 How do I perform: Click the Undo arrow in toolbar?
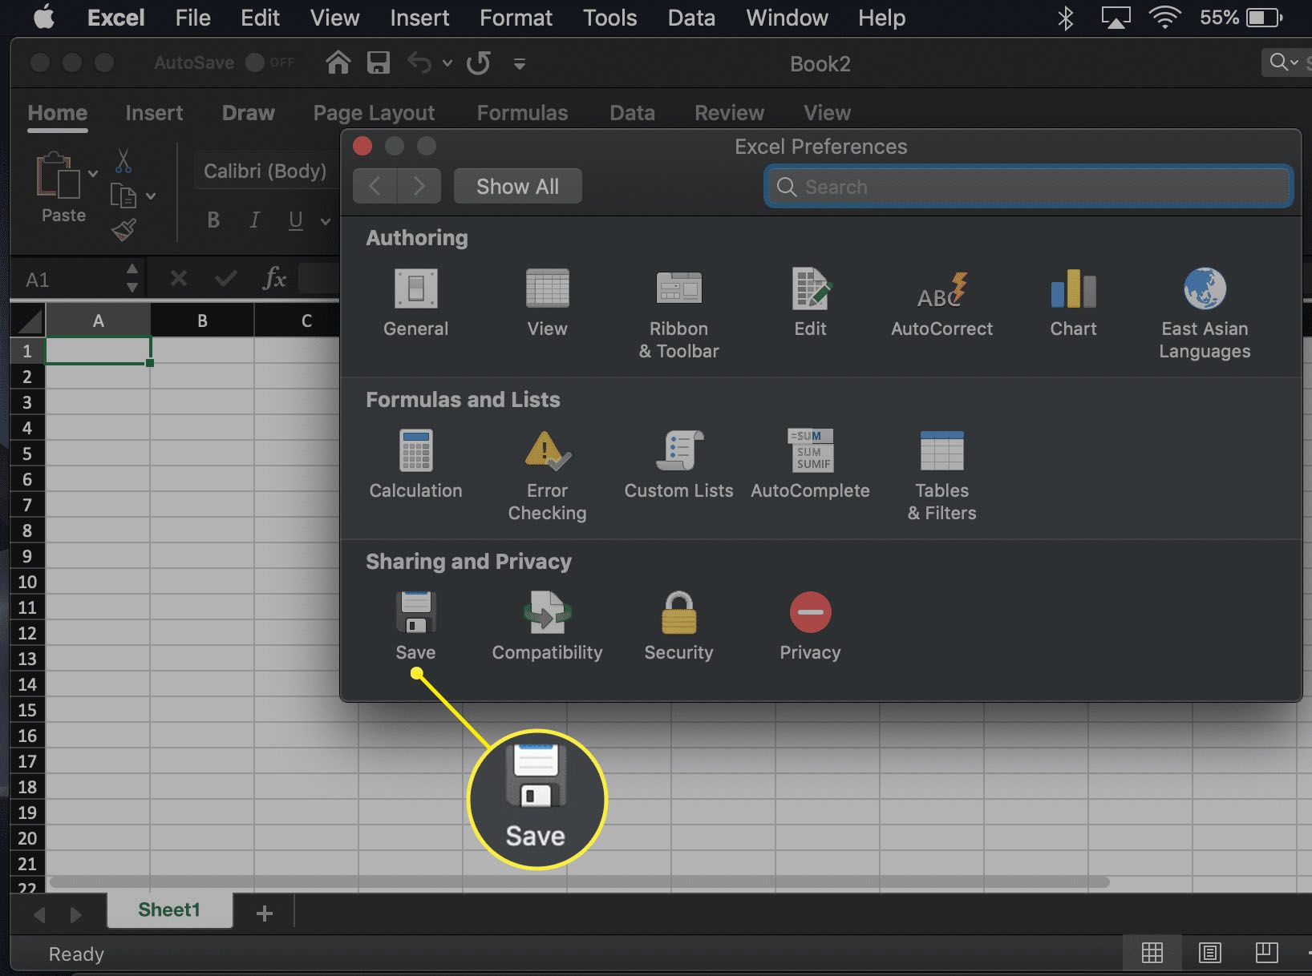pyautogui.click(x=419, y=63)
